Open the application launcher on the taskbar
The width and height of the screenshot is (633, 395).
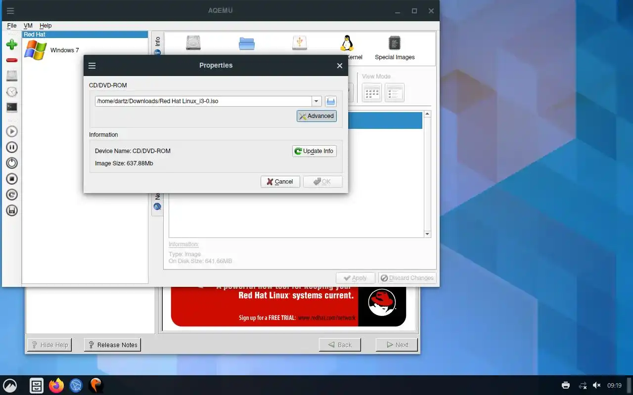click(10, 386)
